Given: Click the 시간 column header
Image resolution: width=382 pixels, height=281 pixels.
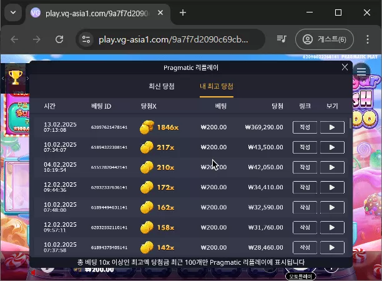Looking at the screenshot, I should click(50, 106).
